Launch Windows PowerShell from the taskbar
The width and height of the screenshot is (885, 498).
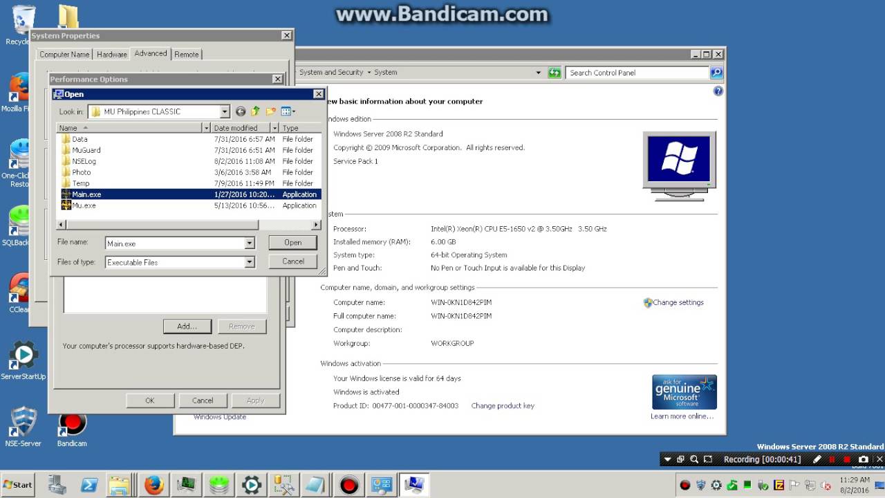click(x=89, y=485)
